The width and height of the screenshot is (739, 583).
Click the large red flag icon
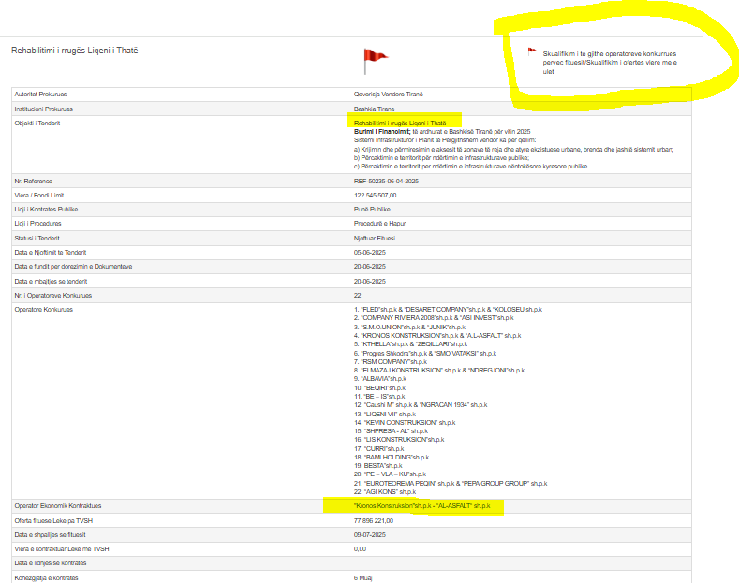375,61
